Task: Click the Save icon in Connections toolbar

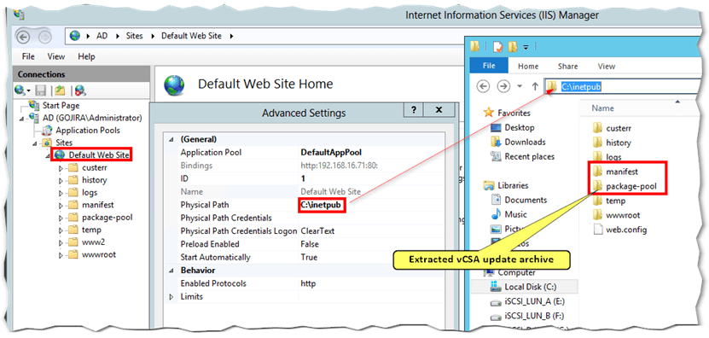Action: pos(41,90)
